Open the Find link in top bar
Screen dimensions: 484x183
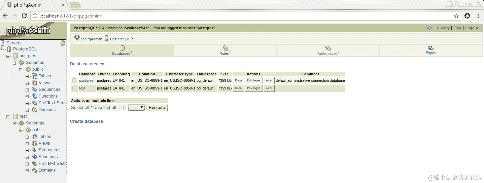coord(457,28)
